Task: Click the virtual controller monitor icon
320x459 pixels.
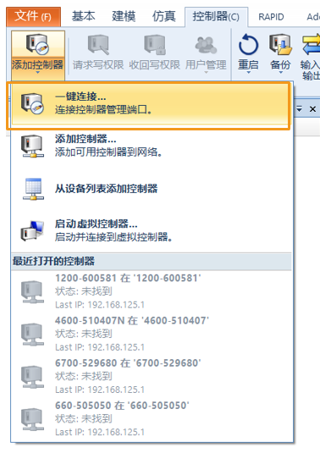Action: pos(32,230)
